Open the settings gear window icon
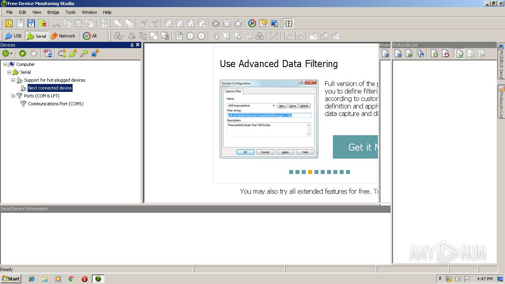This screenshot has height=284, width=505. tap(263, 23)
